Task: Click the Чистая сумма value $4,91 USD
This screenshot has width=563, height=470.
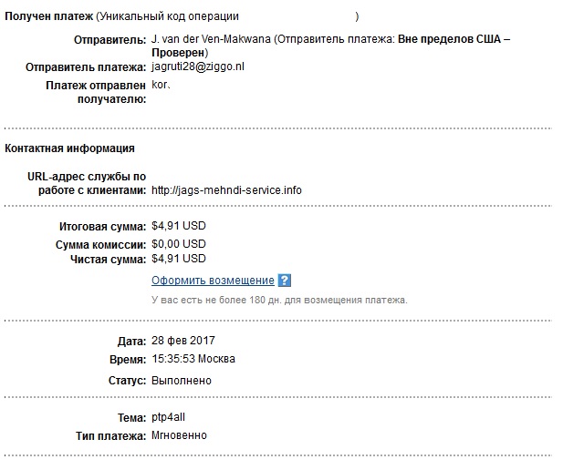Action: click(179, 259)
